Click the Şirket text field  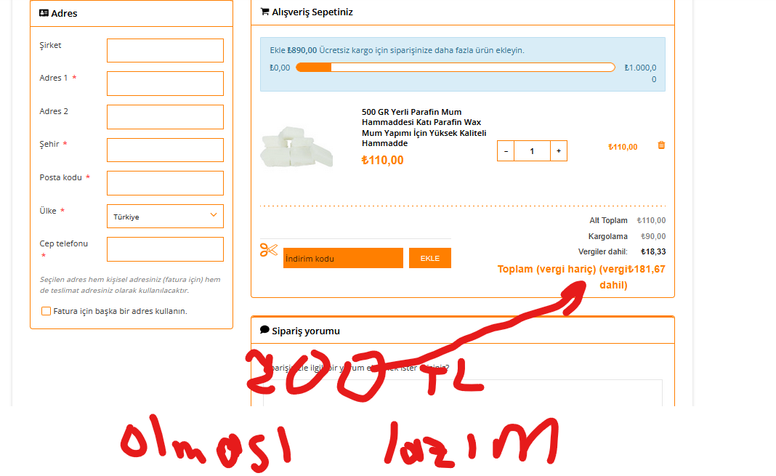pos(165,50)
